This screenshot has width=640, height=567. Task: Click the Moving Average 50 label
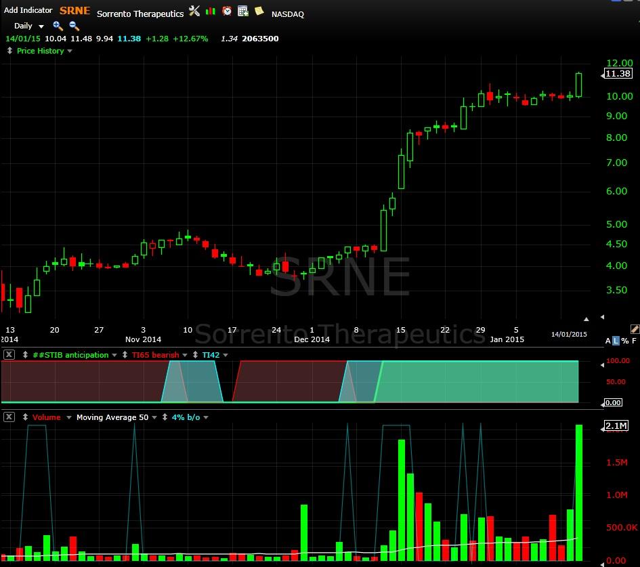coord(112,417)
